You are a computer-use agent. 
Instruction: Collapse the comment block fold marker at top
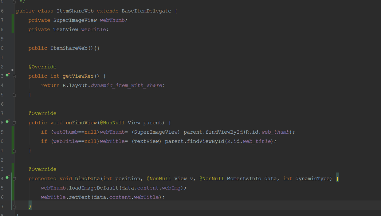coord(14,2)
